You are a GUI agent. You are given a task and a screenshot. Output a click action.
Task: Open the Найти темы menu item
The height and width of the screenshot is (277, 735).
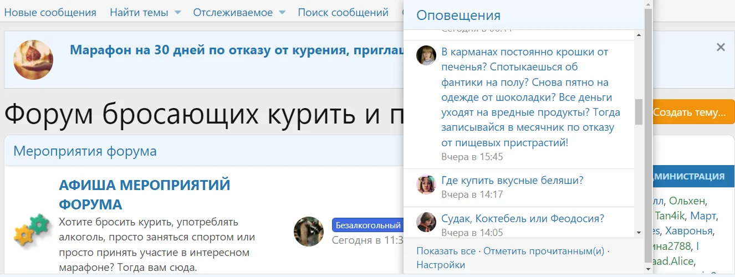pos(139,12)
